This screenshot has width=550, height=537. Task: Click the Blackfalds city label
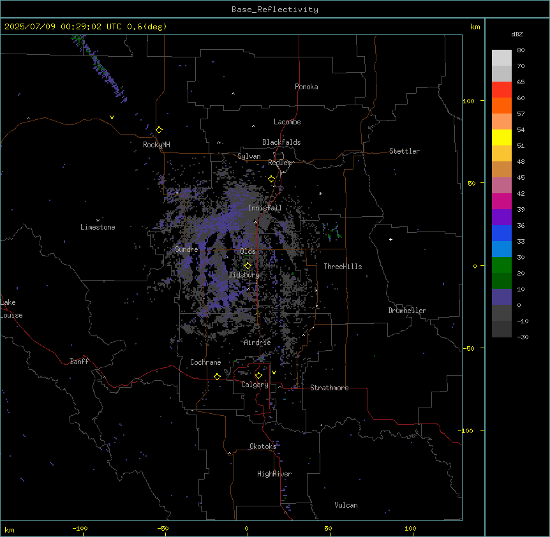click(281, 142)
